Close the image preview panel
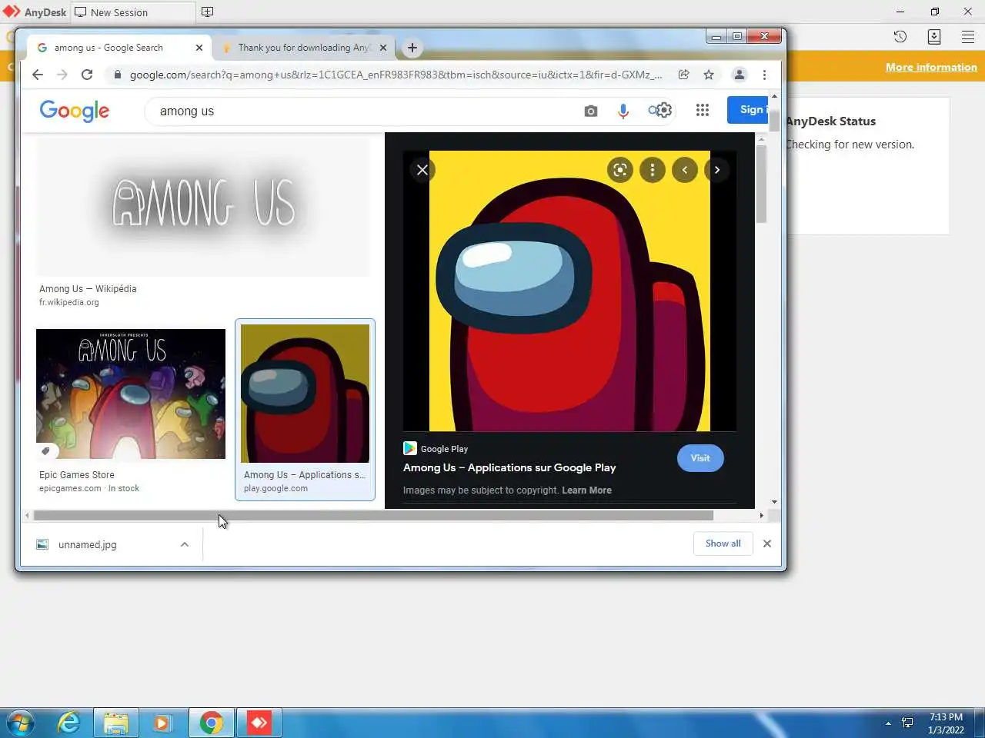 (422, 170)
